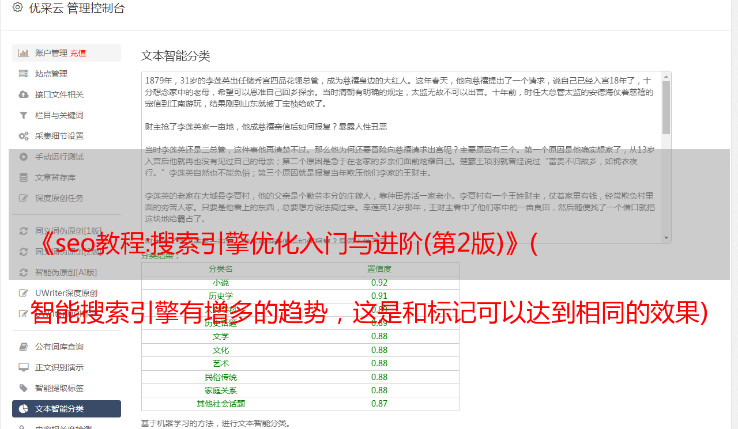Screen dimensions: 738x429
Task: Click the monitor icon for 正文识别演示
Action: (x=24, y=367)
